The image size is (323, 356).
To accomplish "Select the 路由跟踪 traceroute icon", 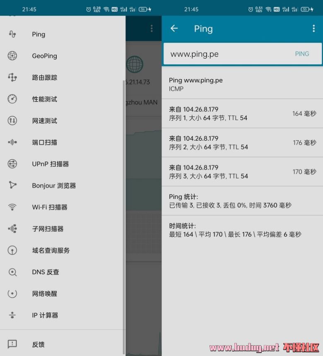I will click(x=12, y=77).
